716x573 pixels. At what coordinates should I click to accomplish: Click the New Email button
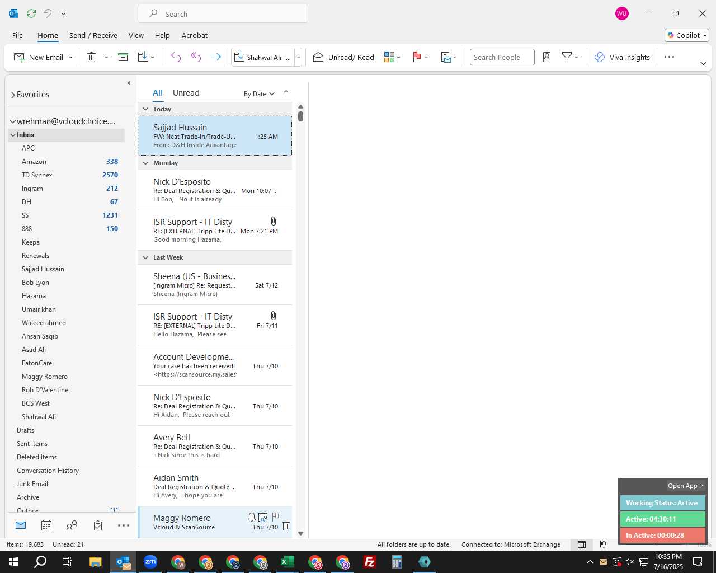(38, 57)
